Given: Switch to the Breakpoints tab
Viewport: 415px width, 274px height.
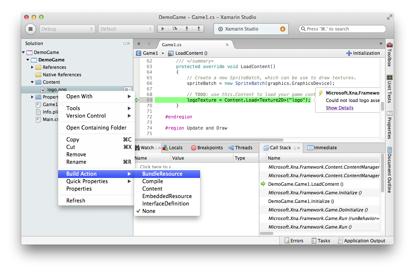Looking at the screenshot, I should [207, 148].
